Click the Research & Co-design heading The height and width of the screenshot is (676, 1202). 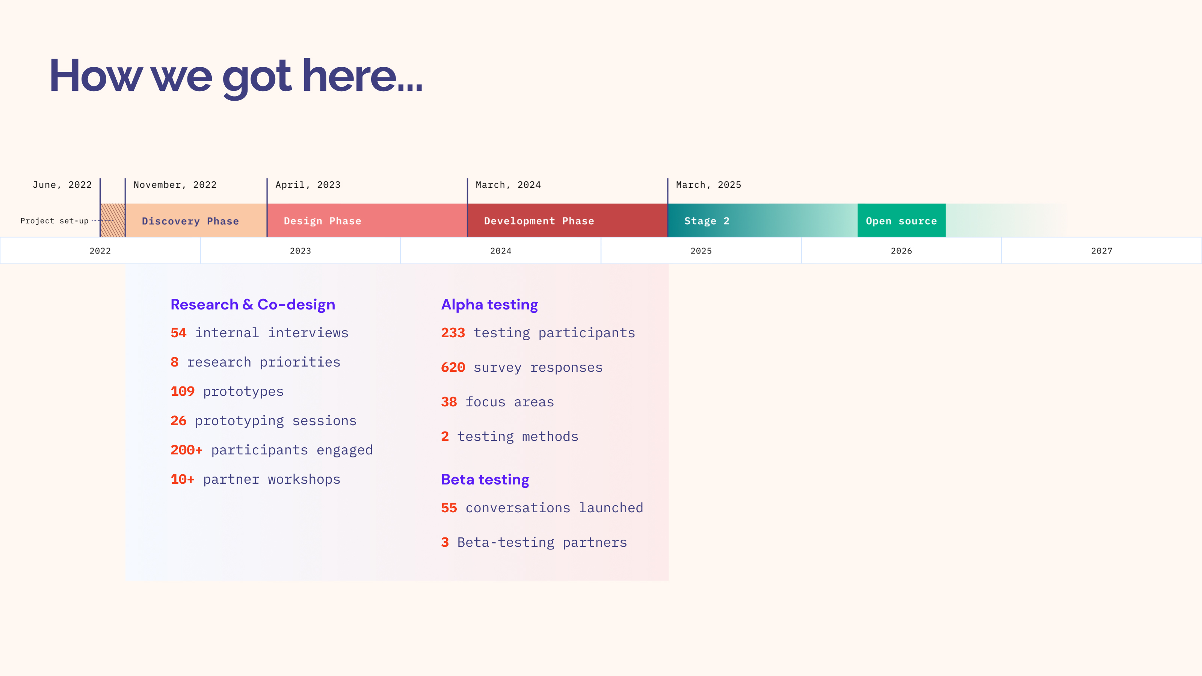coord(252,305)
